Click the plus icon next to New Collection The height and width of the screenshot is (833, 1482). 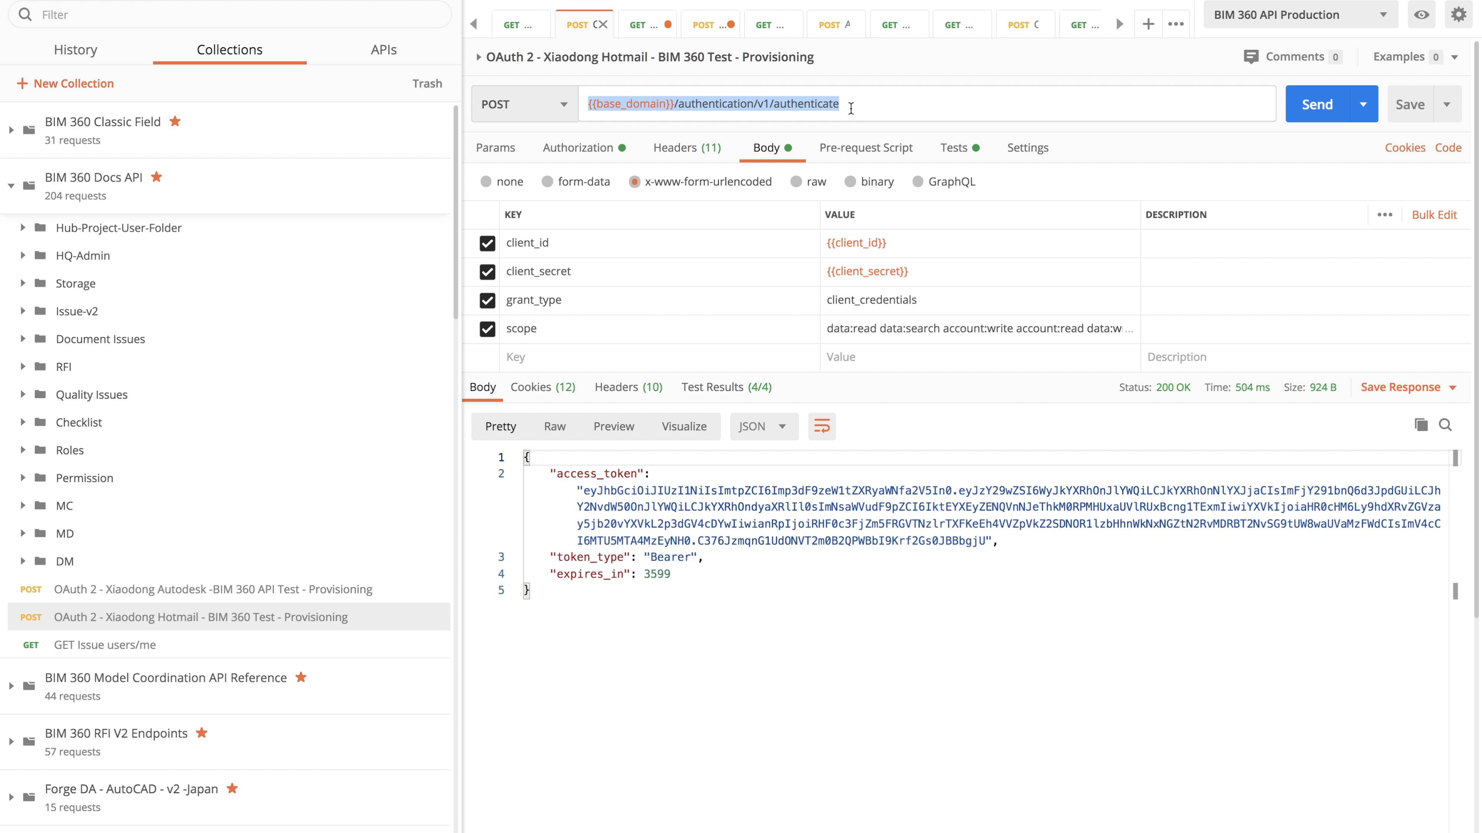22,83
